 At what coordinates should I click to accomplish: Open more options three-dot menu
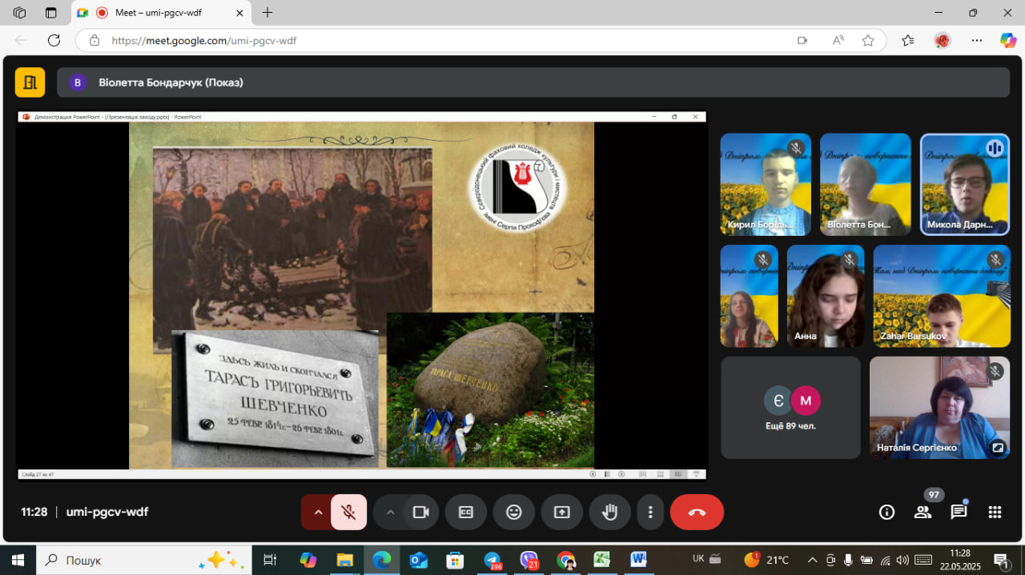click(x=650, y=512)
